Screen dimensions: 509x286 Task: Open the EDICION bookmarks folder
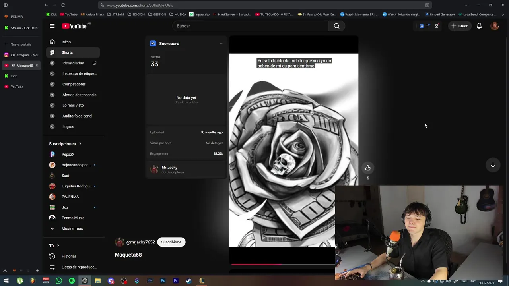(136, 14)
